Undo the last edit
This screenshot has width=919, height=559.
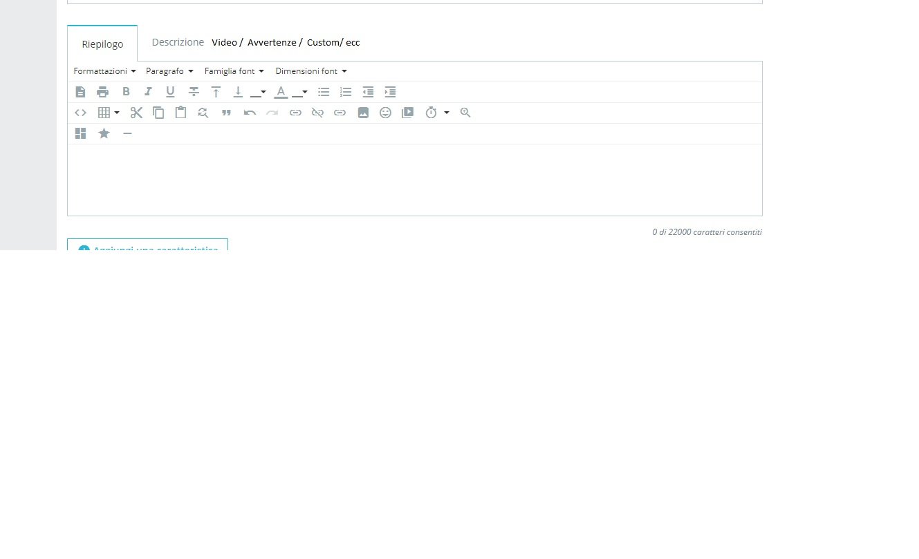pyautogui.click(x=250, y=113)
